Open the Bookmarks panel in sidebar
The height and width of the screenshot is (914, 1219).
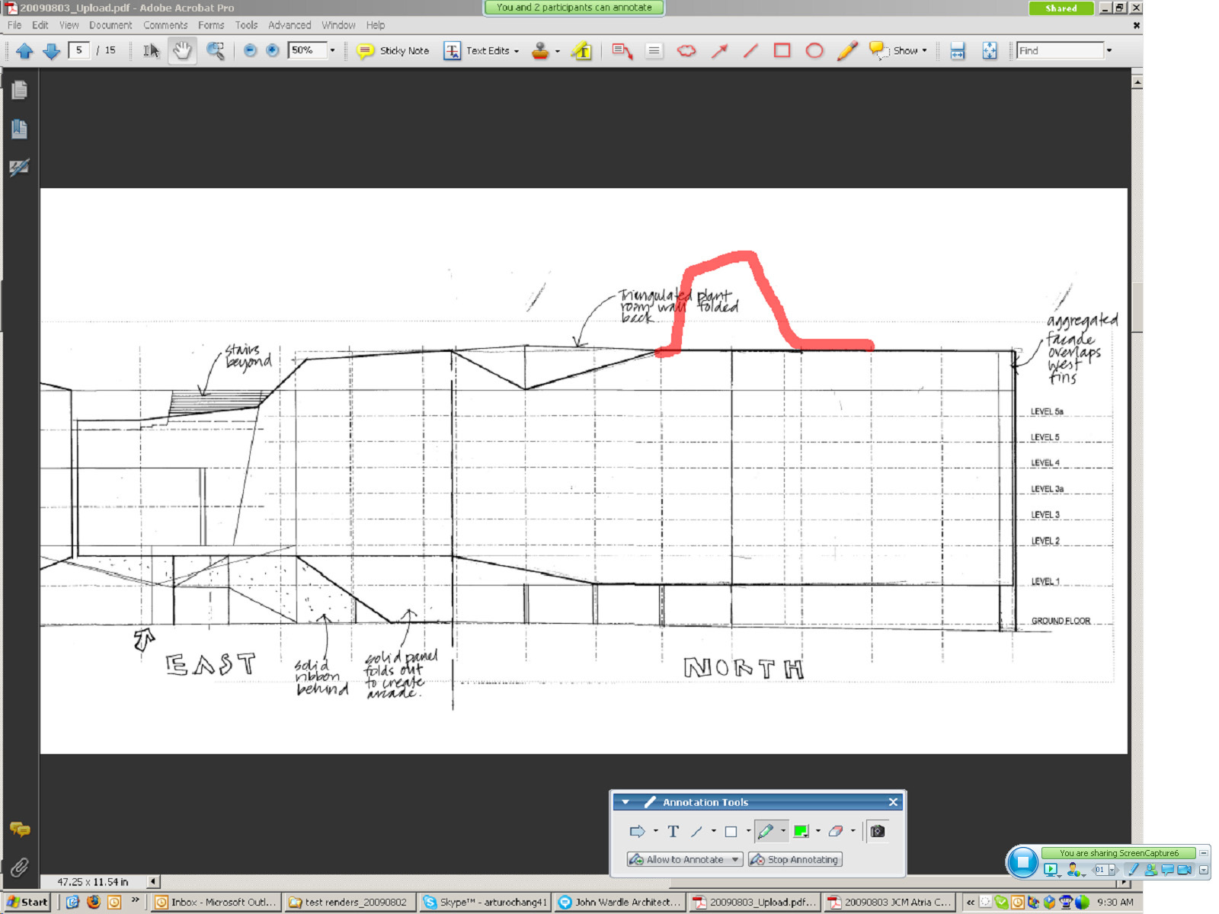20,129
